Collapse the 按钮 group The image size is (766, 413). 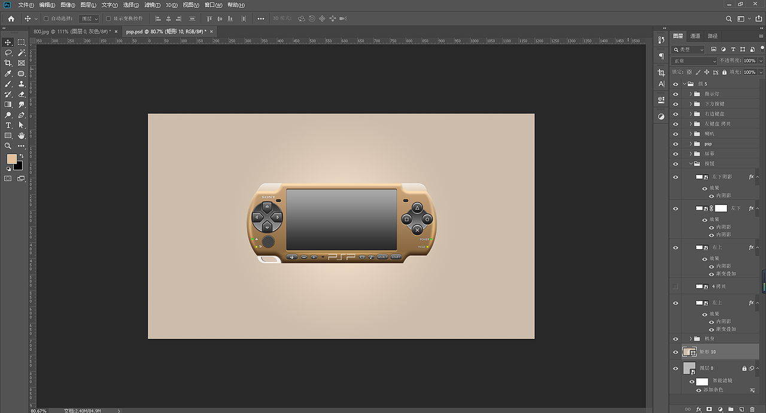coord(690,163)
